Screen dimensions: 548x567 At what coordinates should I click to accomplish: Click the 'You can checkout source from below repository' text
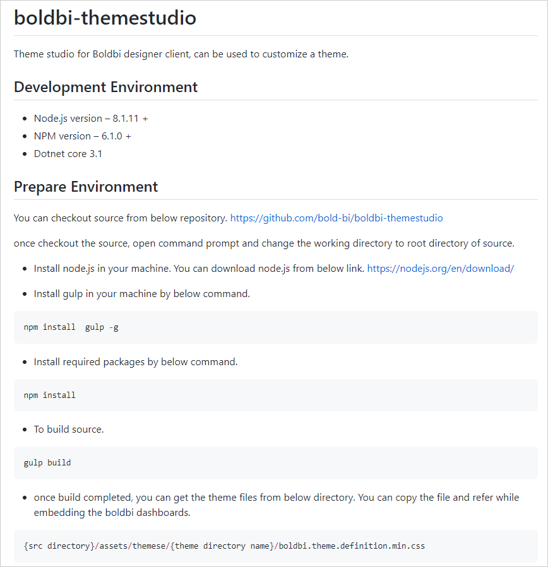(x=120, y=218)
